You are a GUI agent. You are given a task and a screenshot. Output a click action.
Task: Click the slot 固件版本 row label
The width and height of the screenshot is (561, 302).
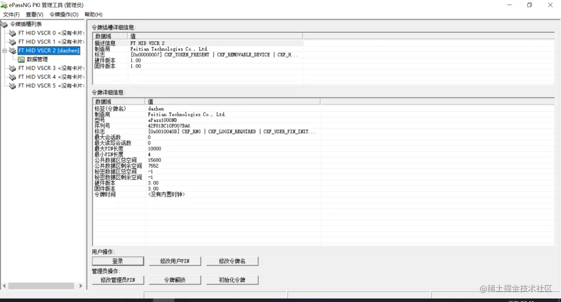pos(105,66)
